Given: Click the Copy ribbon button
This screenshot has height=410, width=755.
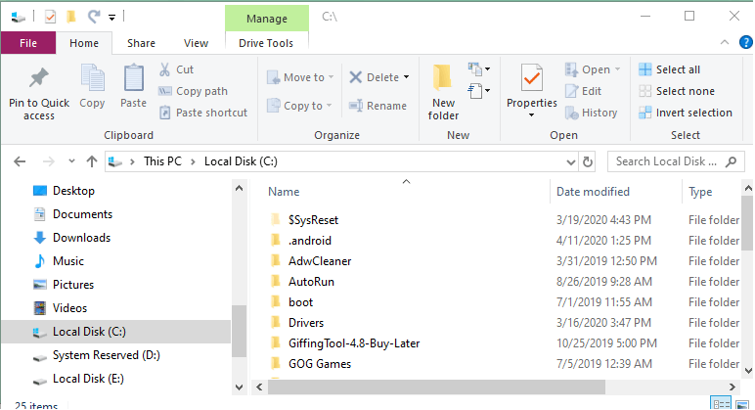Looking at the screenshot, I should click(x=92, y=87).
